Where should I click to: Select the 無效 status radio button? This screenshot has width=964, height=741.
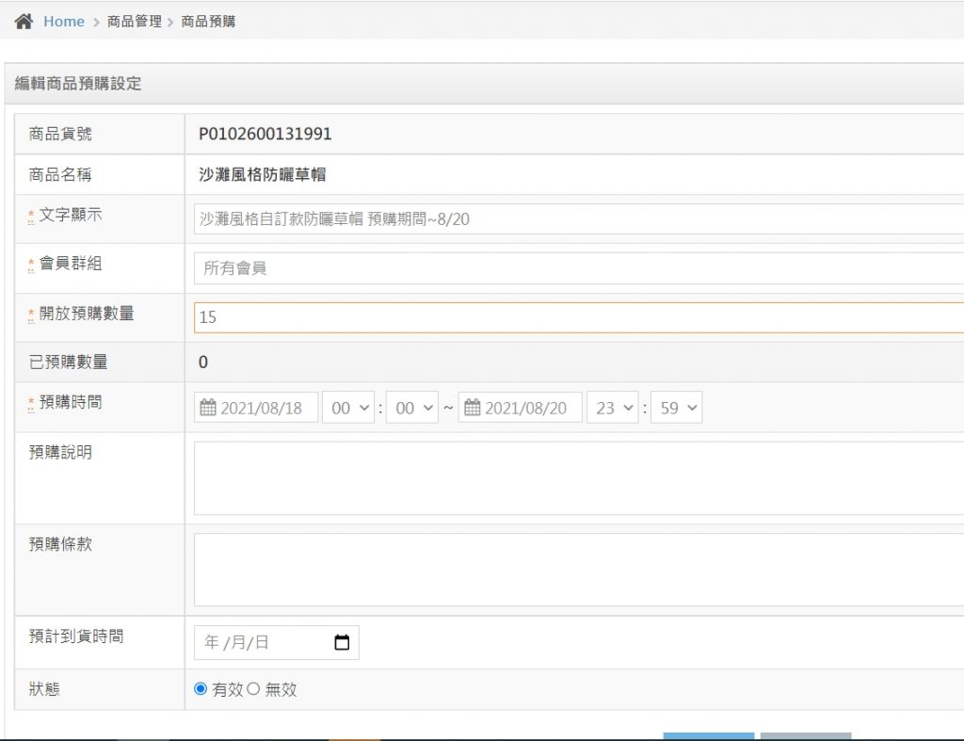pyautogui.click(x=252, y=689)
